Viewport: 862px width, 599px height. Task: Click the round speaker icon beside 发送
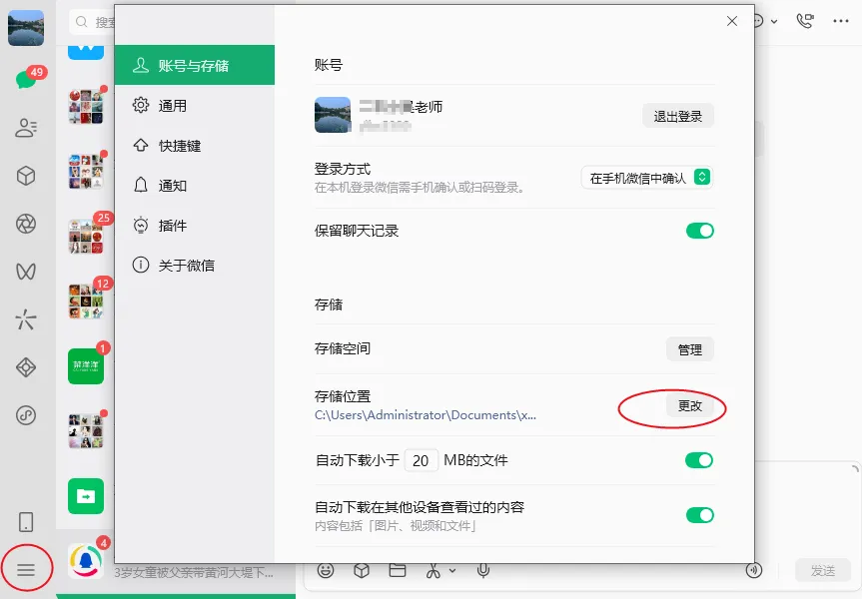pyautogui.click(x=754, y=570)
